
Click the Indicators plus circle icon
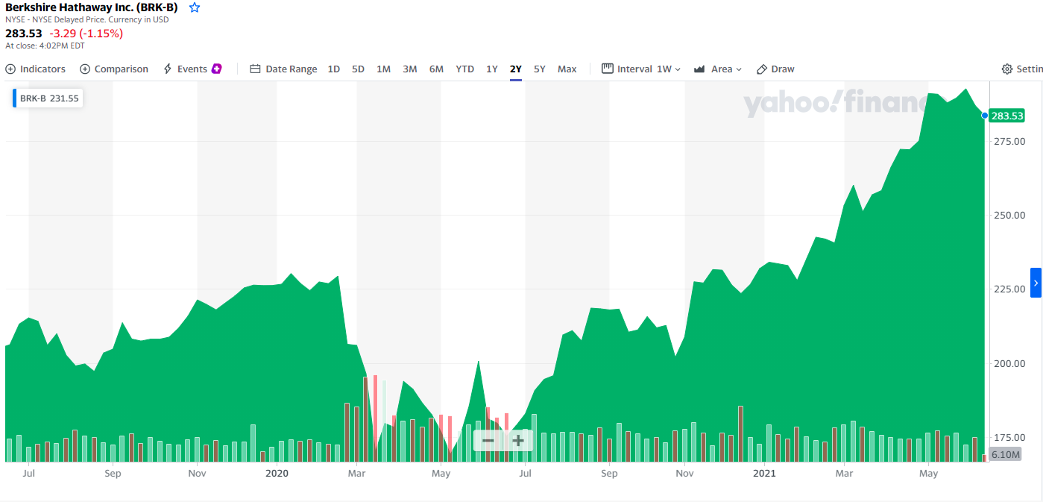[10, 69]
